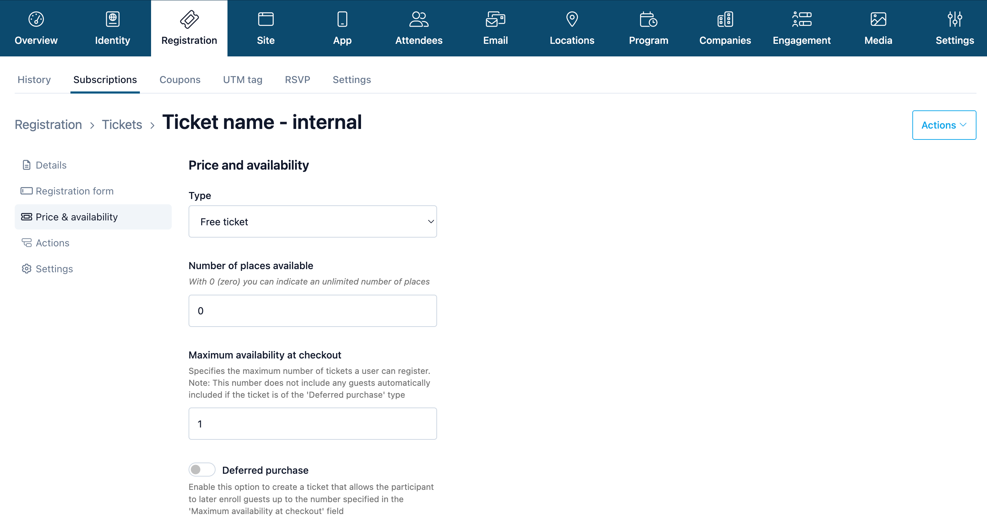987x527 pixels.
Task: Open the Media image icon
Action: (x=878, y=19)
